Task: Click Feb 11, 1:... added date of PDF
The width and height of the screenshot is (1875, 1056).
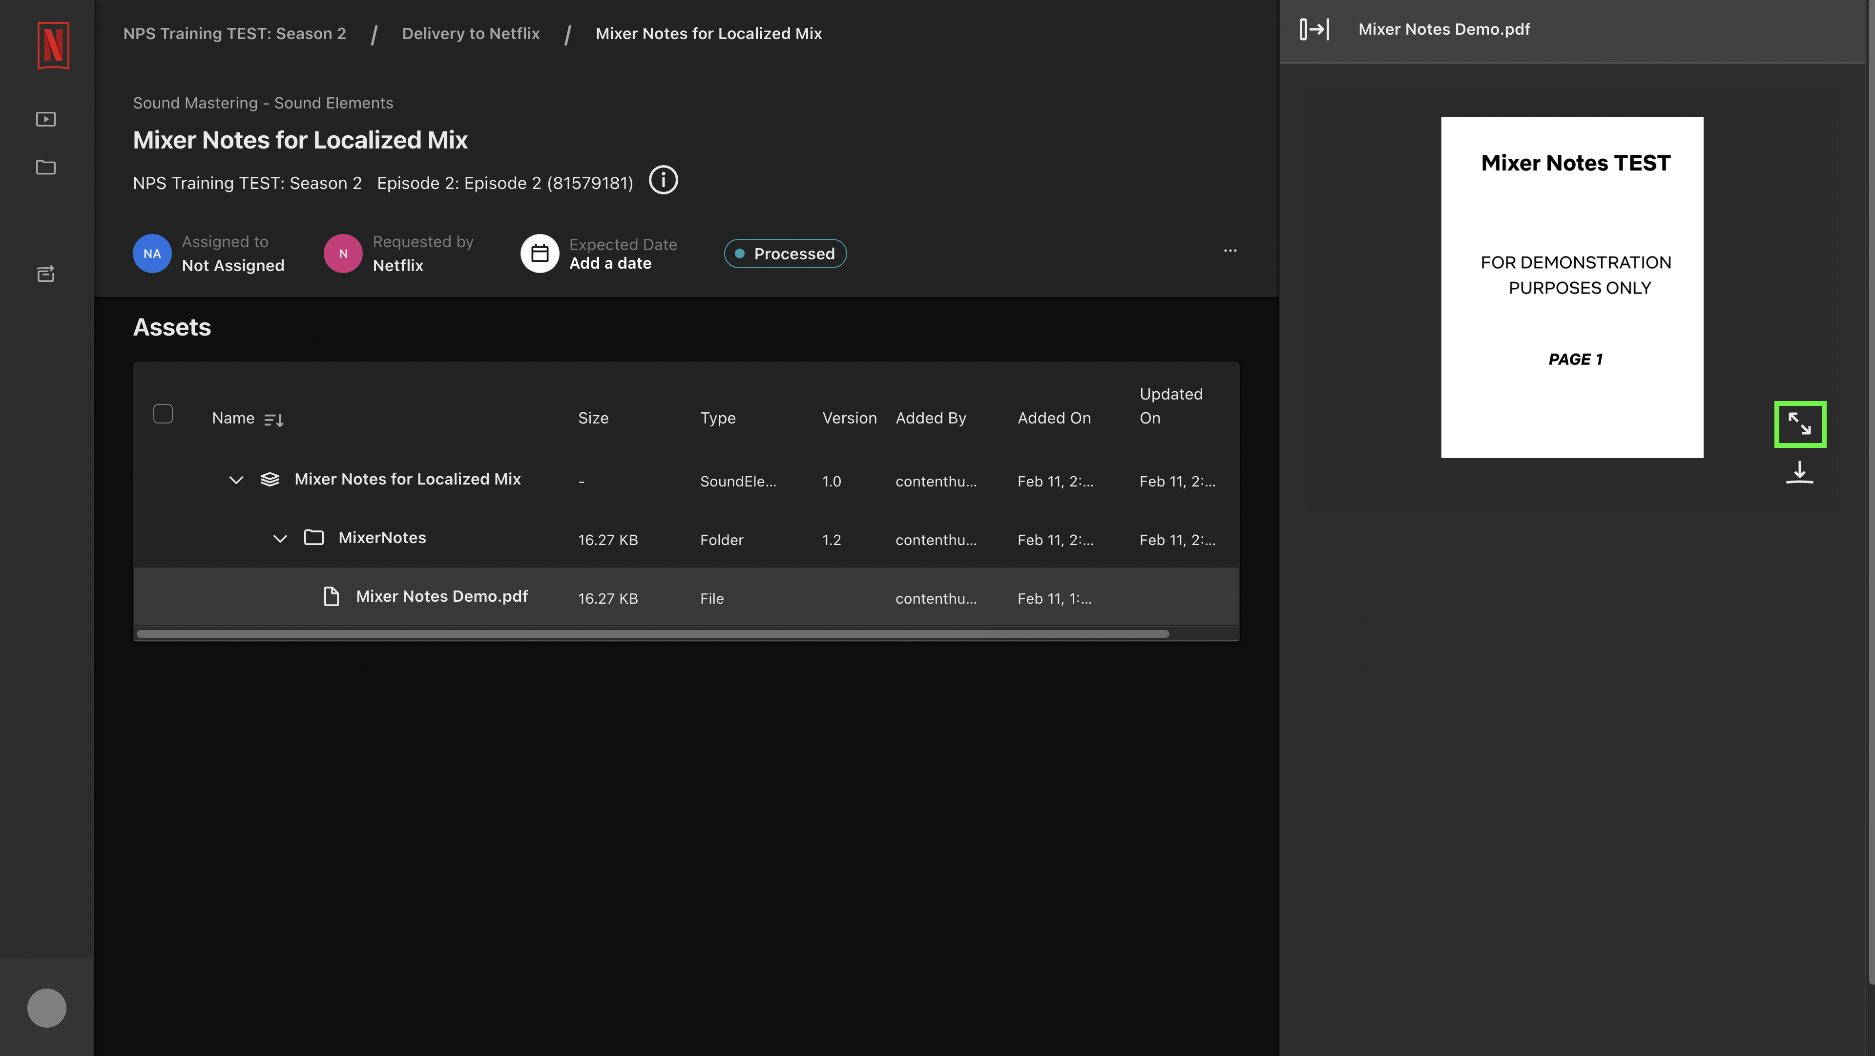Action: click(x=1054, y=599)
